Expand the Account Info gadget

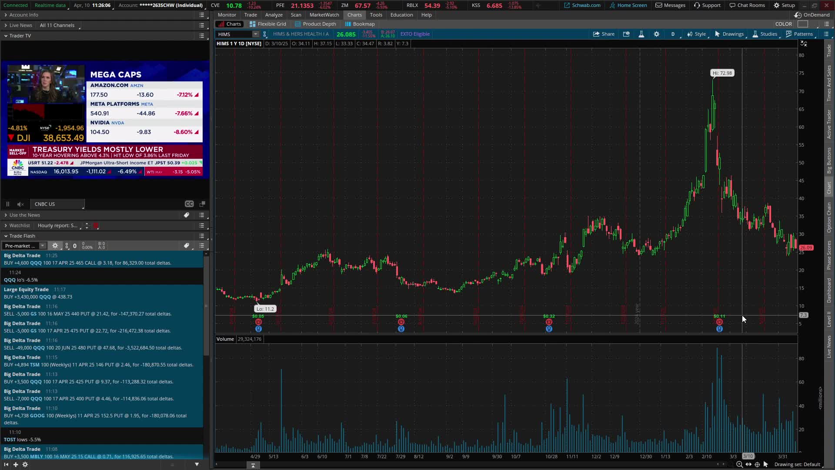(x=6, y=15)
